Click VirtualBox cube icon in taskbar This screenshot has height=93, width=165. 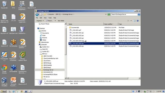pos(26,91)
